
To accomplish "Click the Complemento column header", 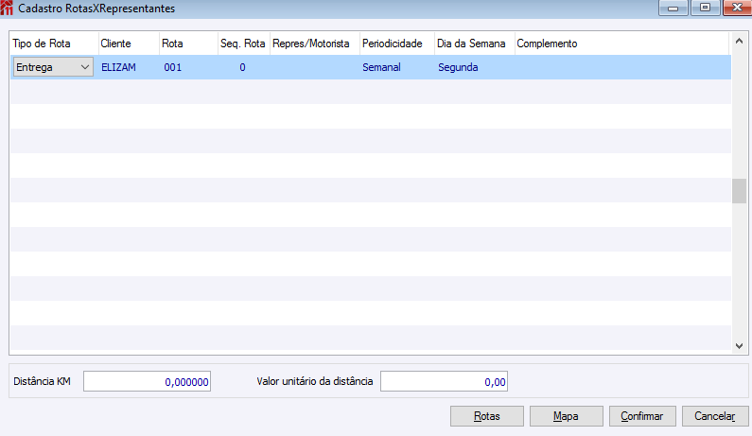I will click(x=622, y=44).
